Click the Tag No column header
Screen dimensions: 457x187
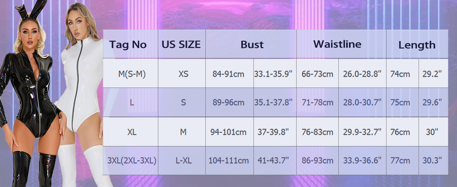click(x=128, y=45)
